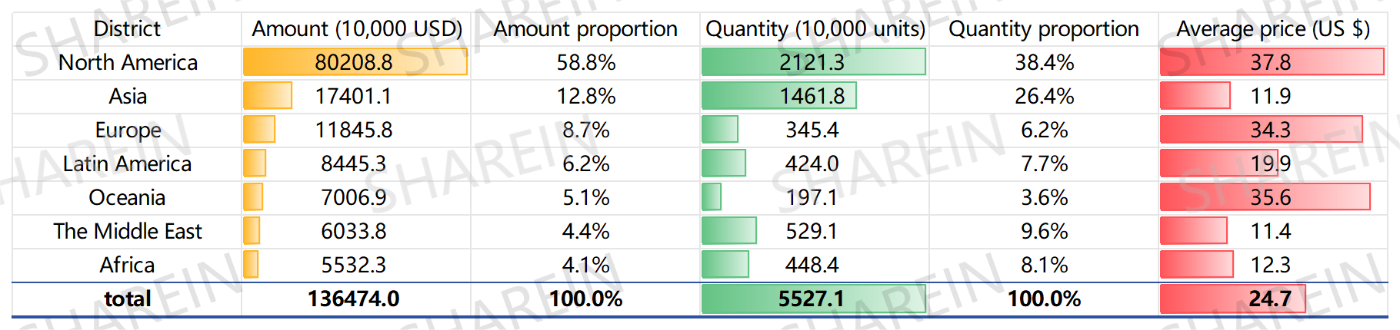This screenshot has height=330, width=1400.
Task: Click the total row label
Action: [x=128, y=299]
